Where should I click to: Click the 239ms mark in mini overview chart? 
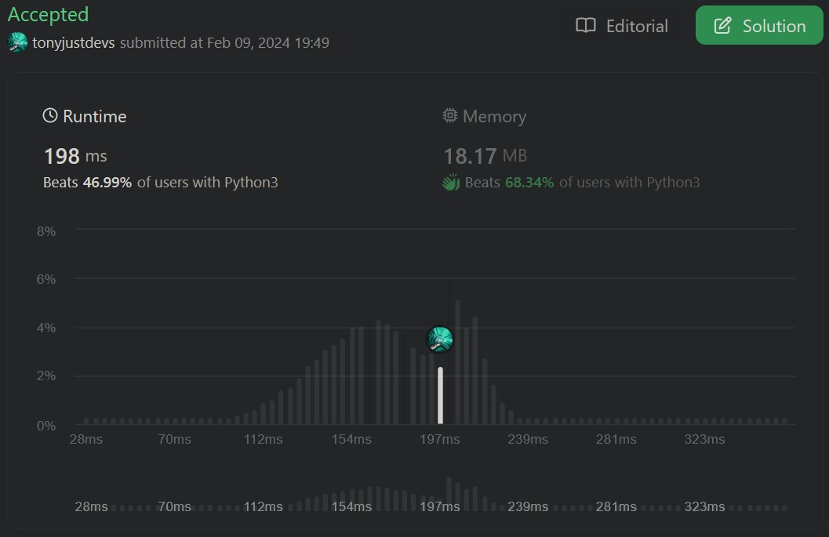point(528,506)
